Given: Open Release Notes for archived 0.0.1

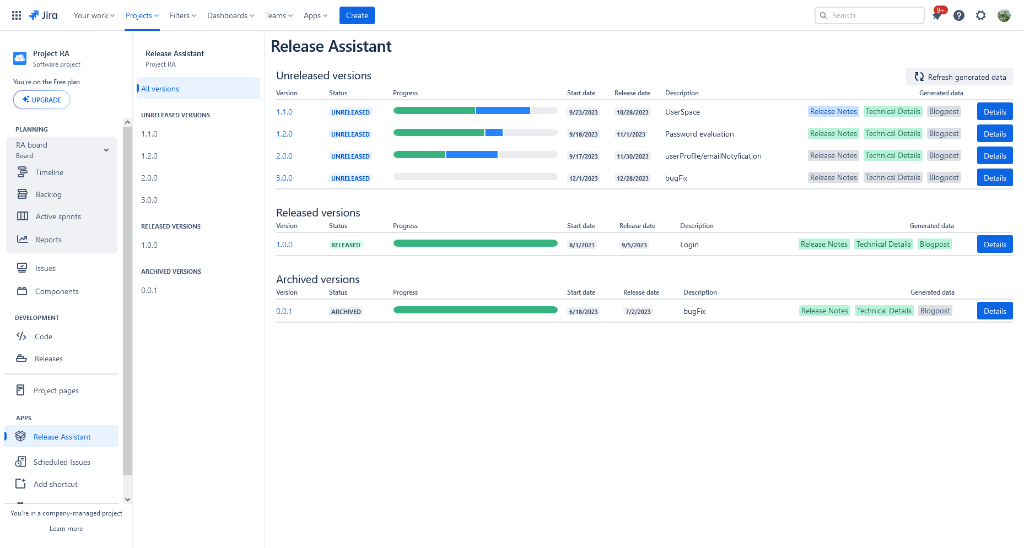Looking at the screenshot, I should click(824, 311).
